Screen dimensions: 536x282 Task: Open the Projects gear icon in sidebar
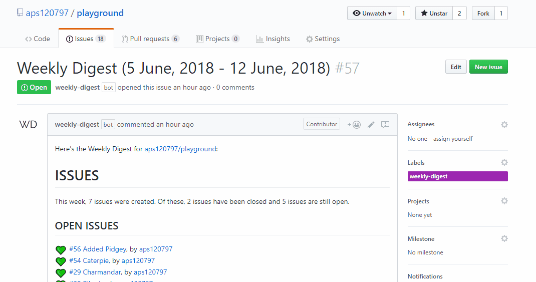504,201
